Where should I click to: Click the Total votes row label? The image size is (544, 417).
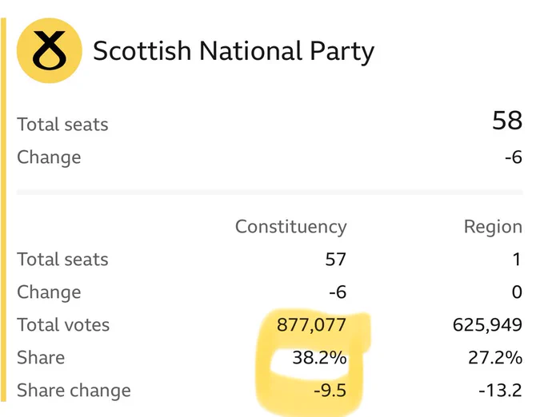click(x=63, y=325)
